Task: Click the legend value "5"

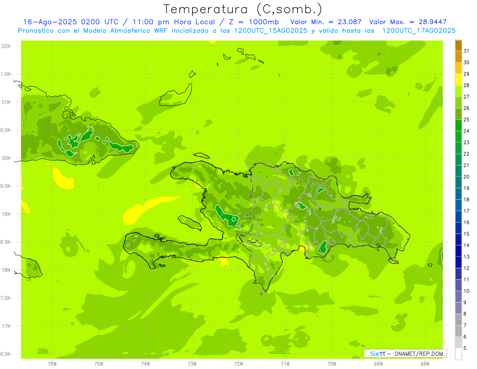Action: pos(465,348)
